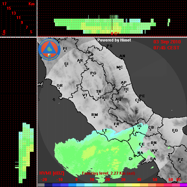Click the NA city label
This screenshot has height=187, width=187.
(140, 153)
